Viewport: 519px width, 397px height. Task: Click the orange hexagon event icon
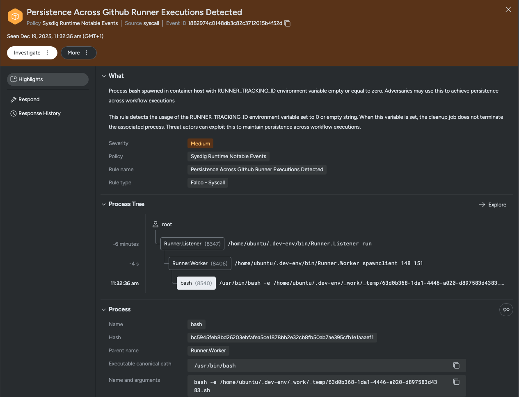[x=15, y=16]
